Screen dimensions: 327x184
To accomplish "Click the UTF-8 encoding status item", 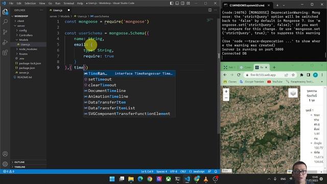I will pyautogui.click(x=174, y=172).
